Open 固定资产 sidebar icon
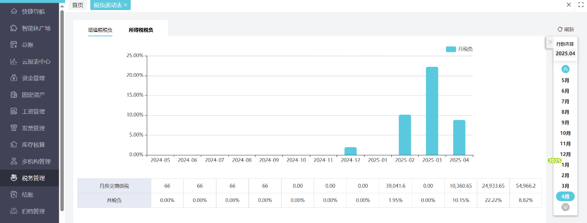This screenshot has height=223, width=587. pyautogui.click(x=14, y=95)
